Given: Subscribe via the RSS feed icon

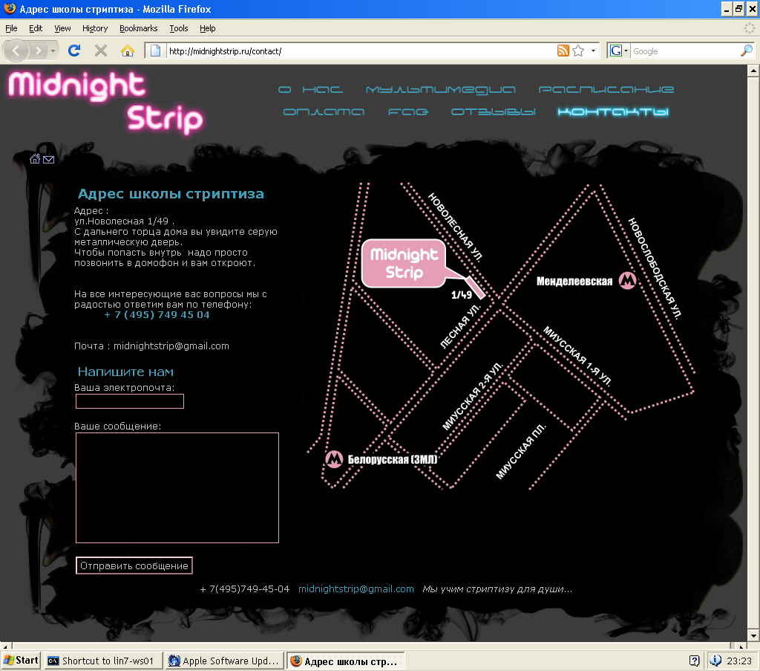Looking at the screenshot, I should pyautogui.click(x=563, y=51).
